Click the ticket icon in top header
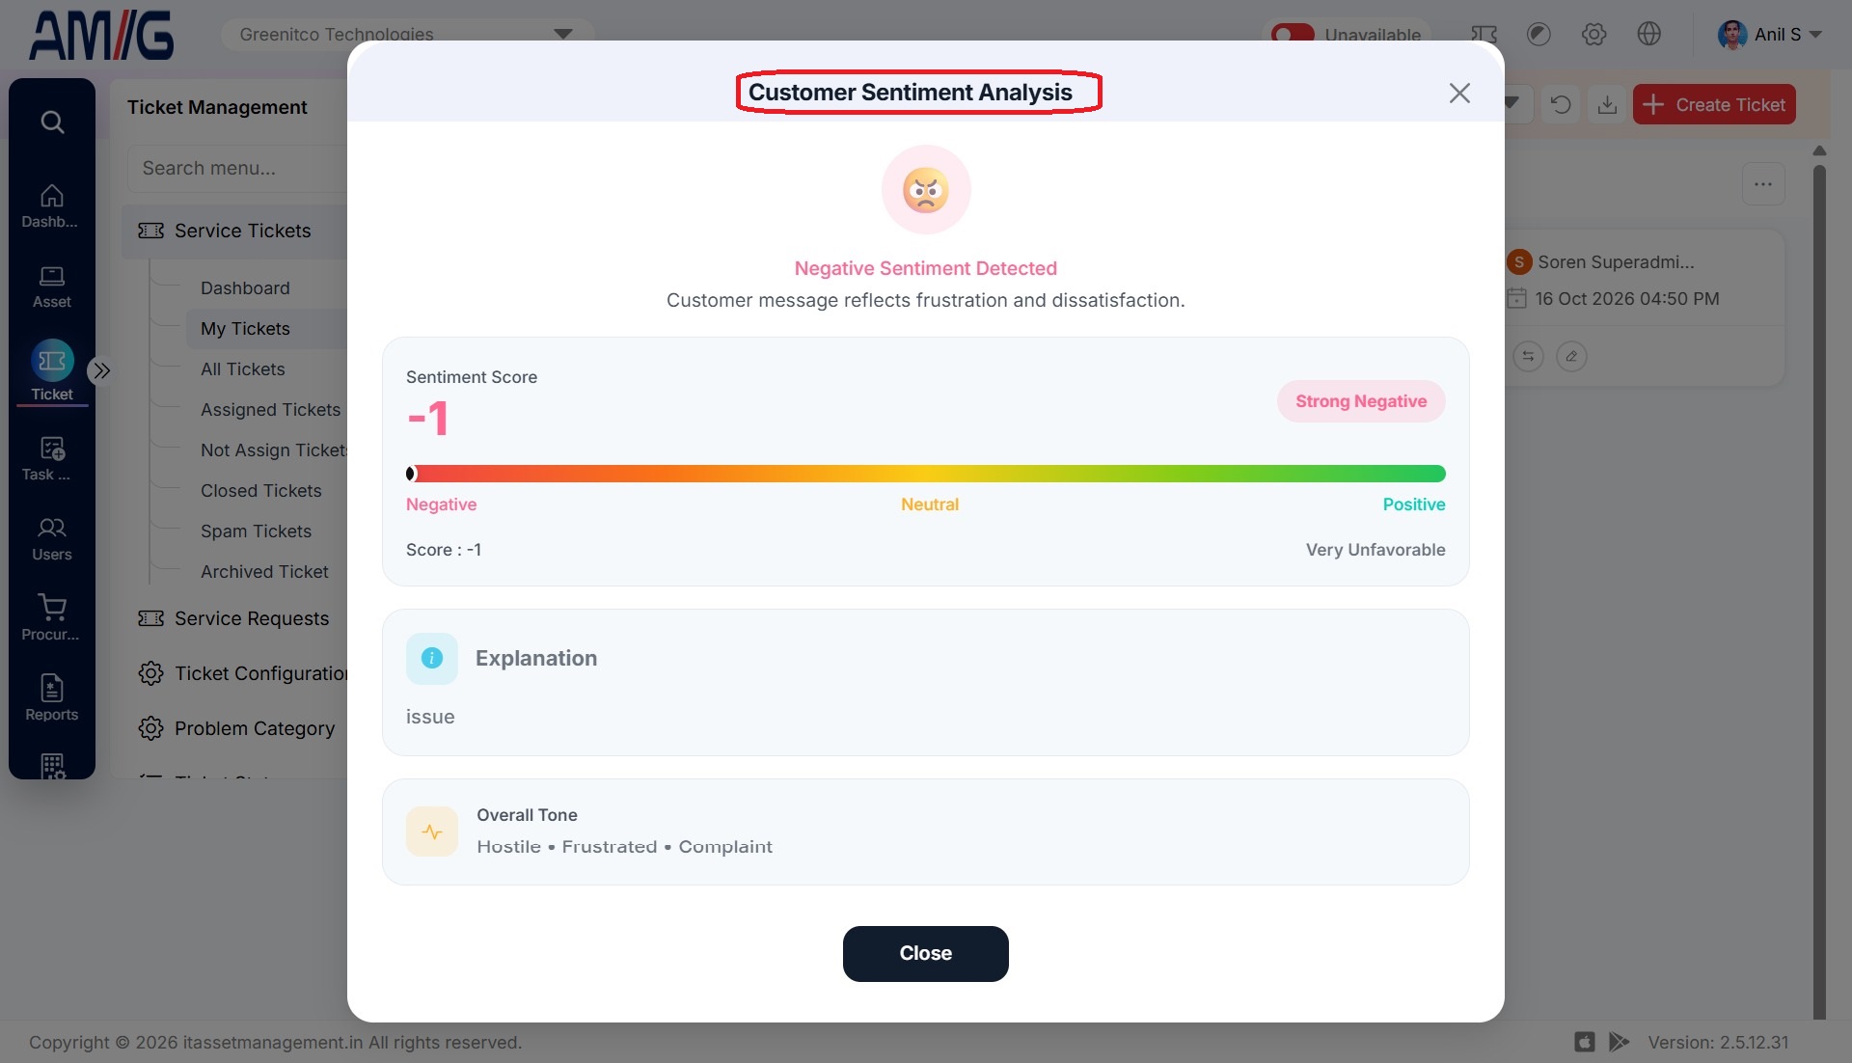Viewport: 1852px width, 1063px height. pos(1484,35)
